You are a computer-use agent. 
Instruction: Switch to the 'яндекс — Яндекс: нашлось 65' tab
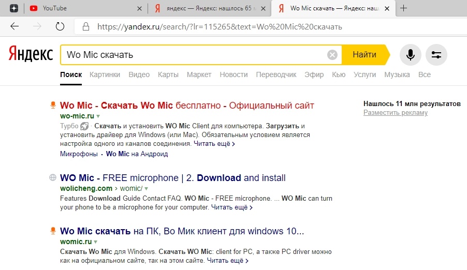pyautogui.click(x=209, y=8)
